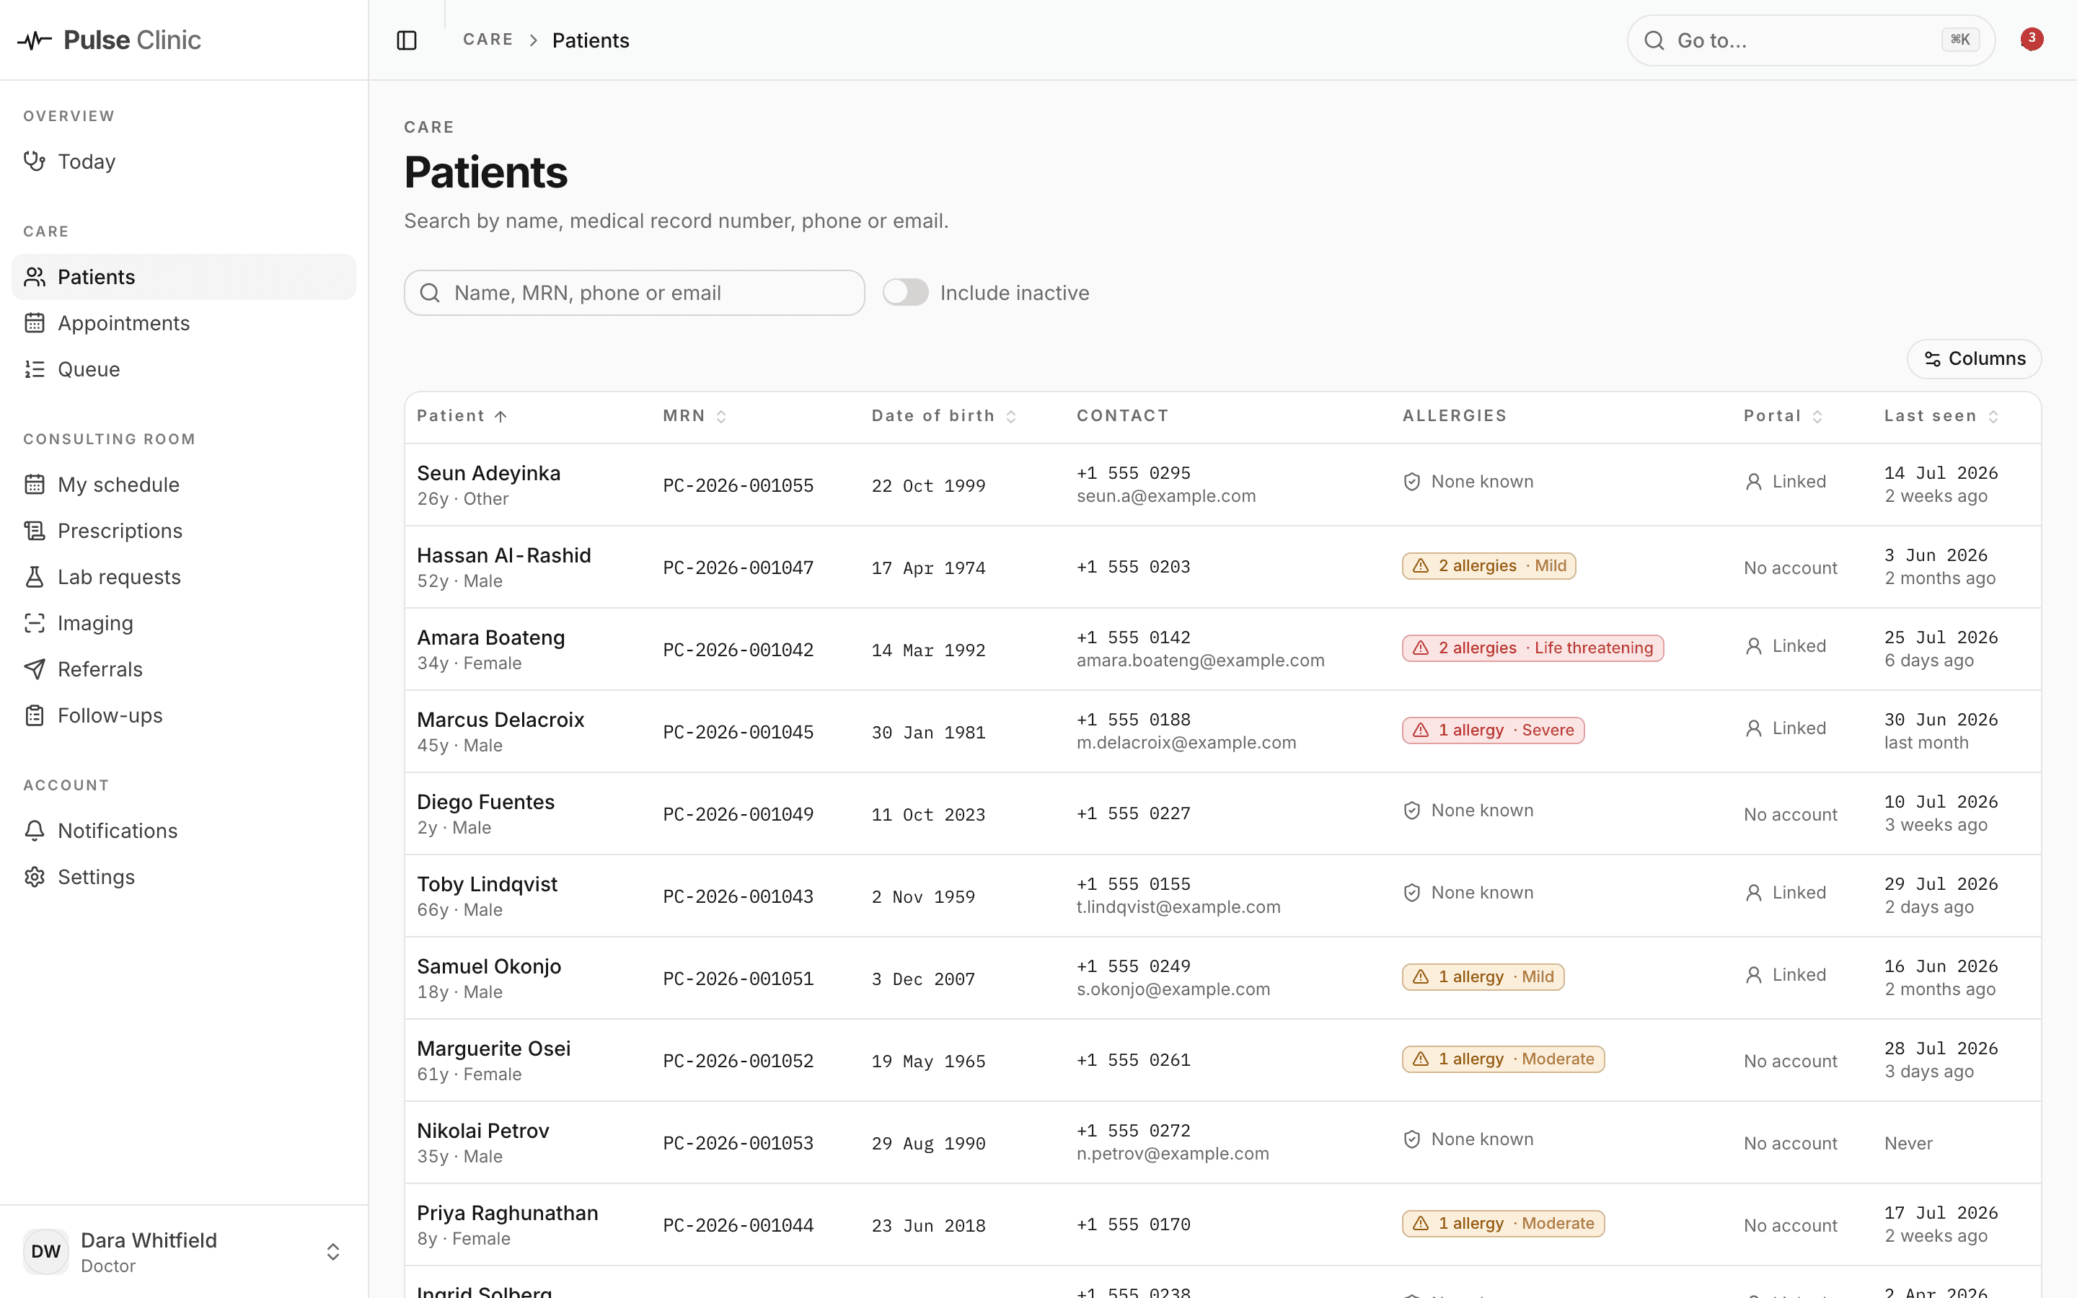
Task: Open Lab requests flask icon
Action: [35, 577]
